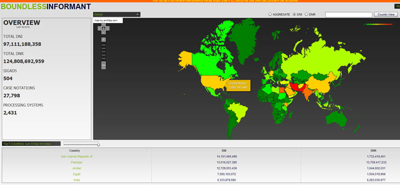
Task: Zoom out with minus map button
Action: tap(103, 67)
